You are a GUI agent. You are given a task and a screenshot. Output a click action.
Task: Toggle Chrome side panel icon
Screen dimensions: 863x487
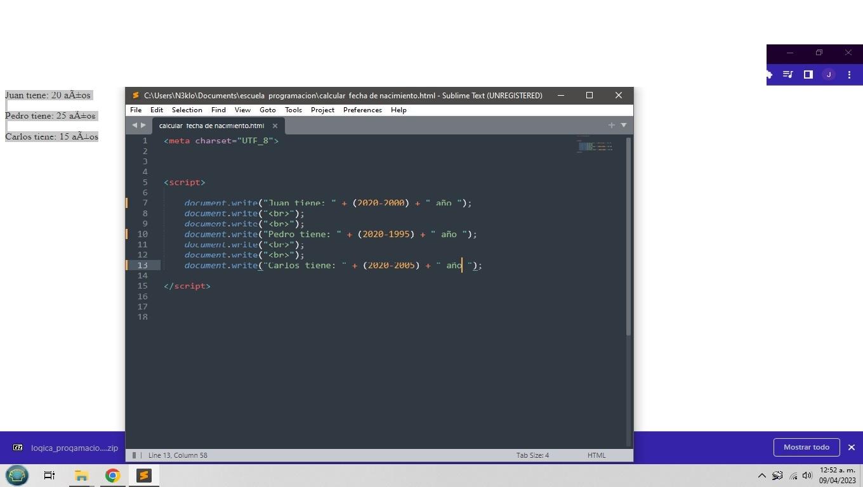808,74
